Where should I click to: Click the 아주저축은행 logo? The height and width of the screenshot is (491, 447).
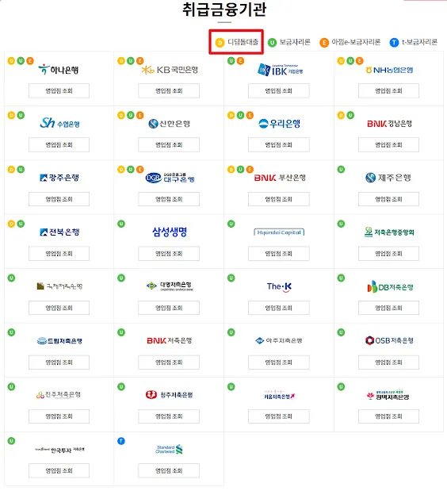click(x=279, y=340)
